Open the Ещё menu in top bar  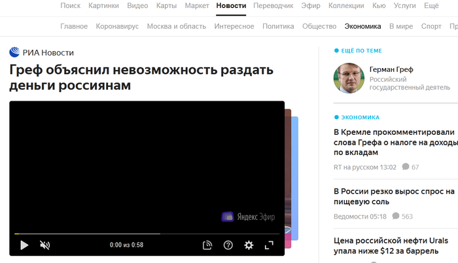point(431,6)
